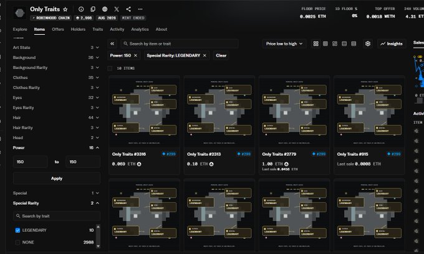This screenshot has width=424, height=254.
Task: Expand the Eyes Rarity filter
Action: tap(55, 108)
